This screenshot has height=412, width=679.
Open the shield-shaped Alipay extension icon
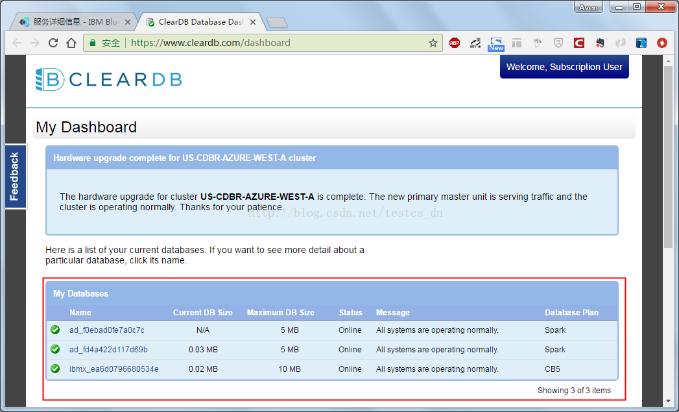click(558, 43)
